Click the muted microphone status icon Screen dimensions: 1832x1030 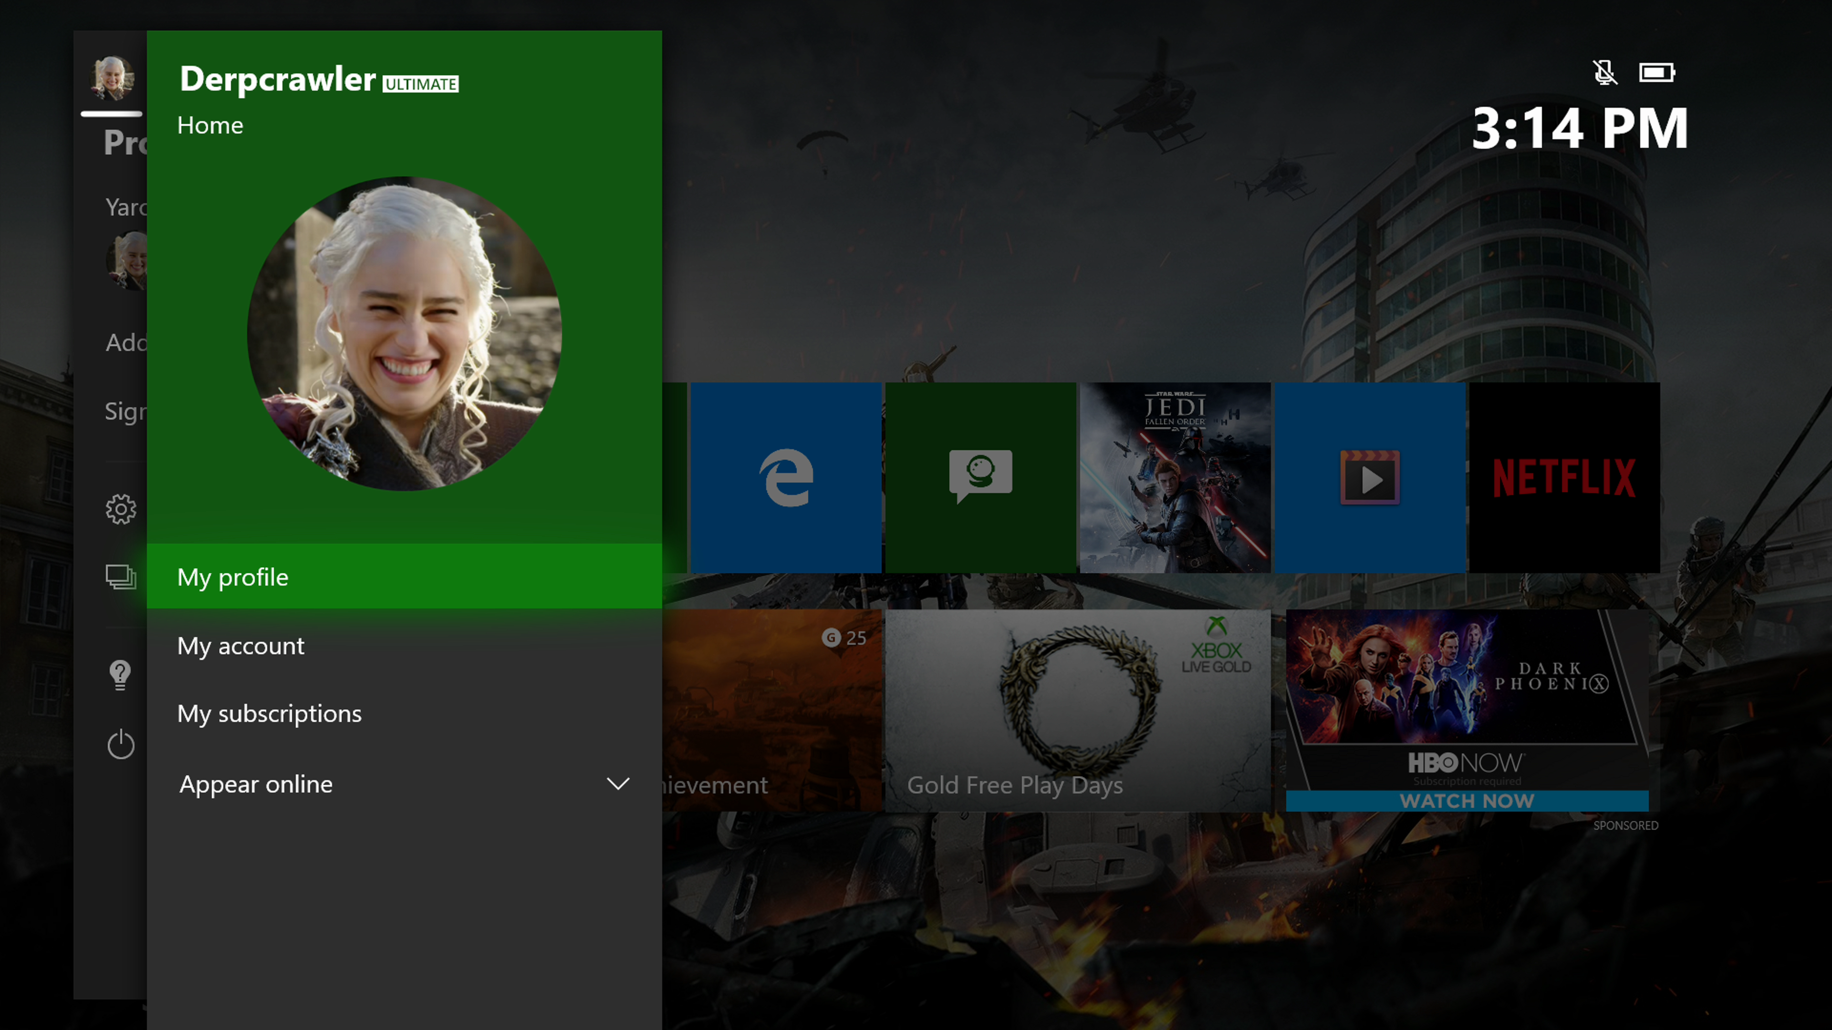(x=1604, y=72)
